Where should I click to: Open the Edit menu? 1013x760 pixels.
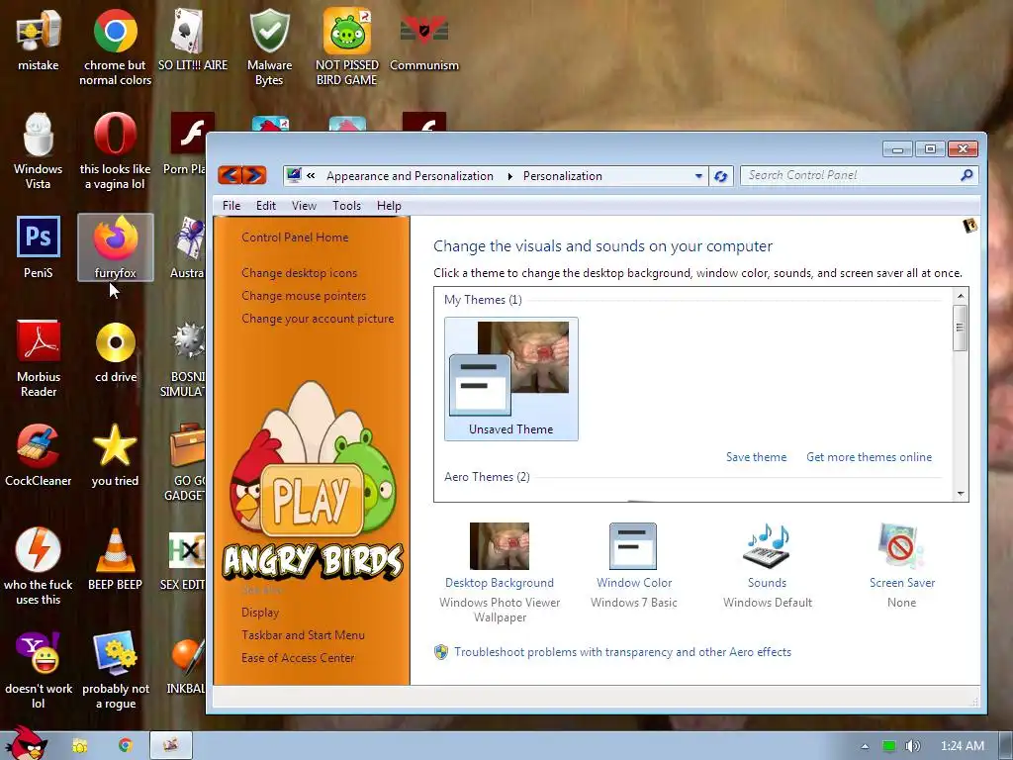tap(265, 206)
